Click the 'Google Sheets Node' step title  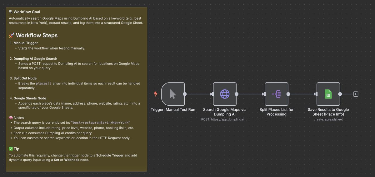point(30,98)
